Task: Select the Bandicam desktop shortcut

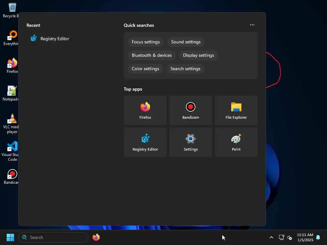Action: click(x=12, y=177)
